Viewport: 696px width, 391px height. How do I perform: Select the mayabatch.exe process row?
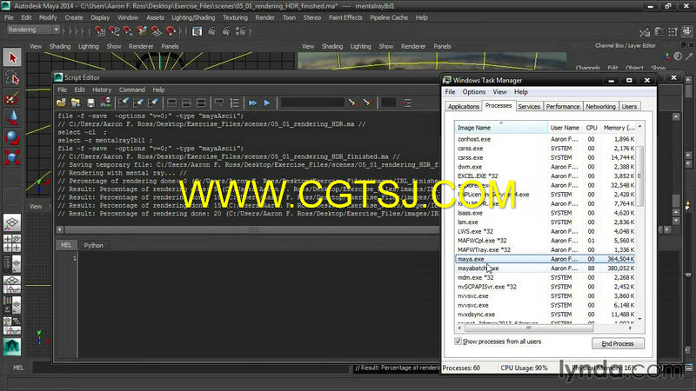(x=545, y=268)
